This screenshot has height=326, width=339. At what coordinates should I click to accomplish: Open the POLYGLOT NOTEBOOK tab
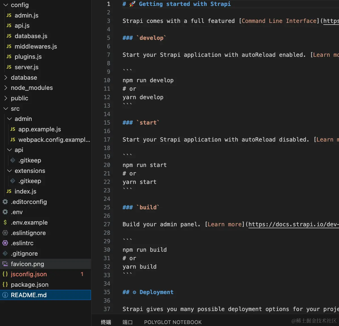[173, 322]
